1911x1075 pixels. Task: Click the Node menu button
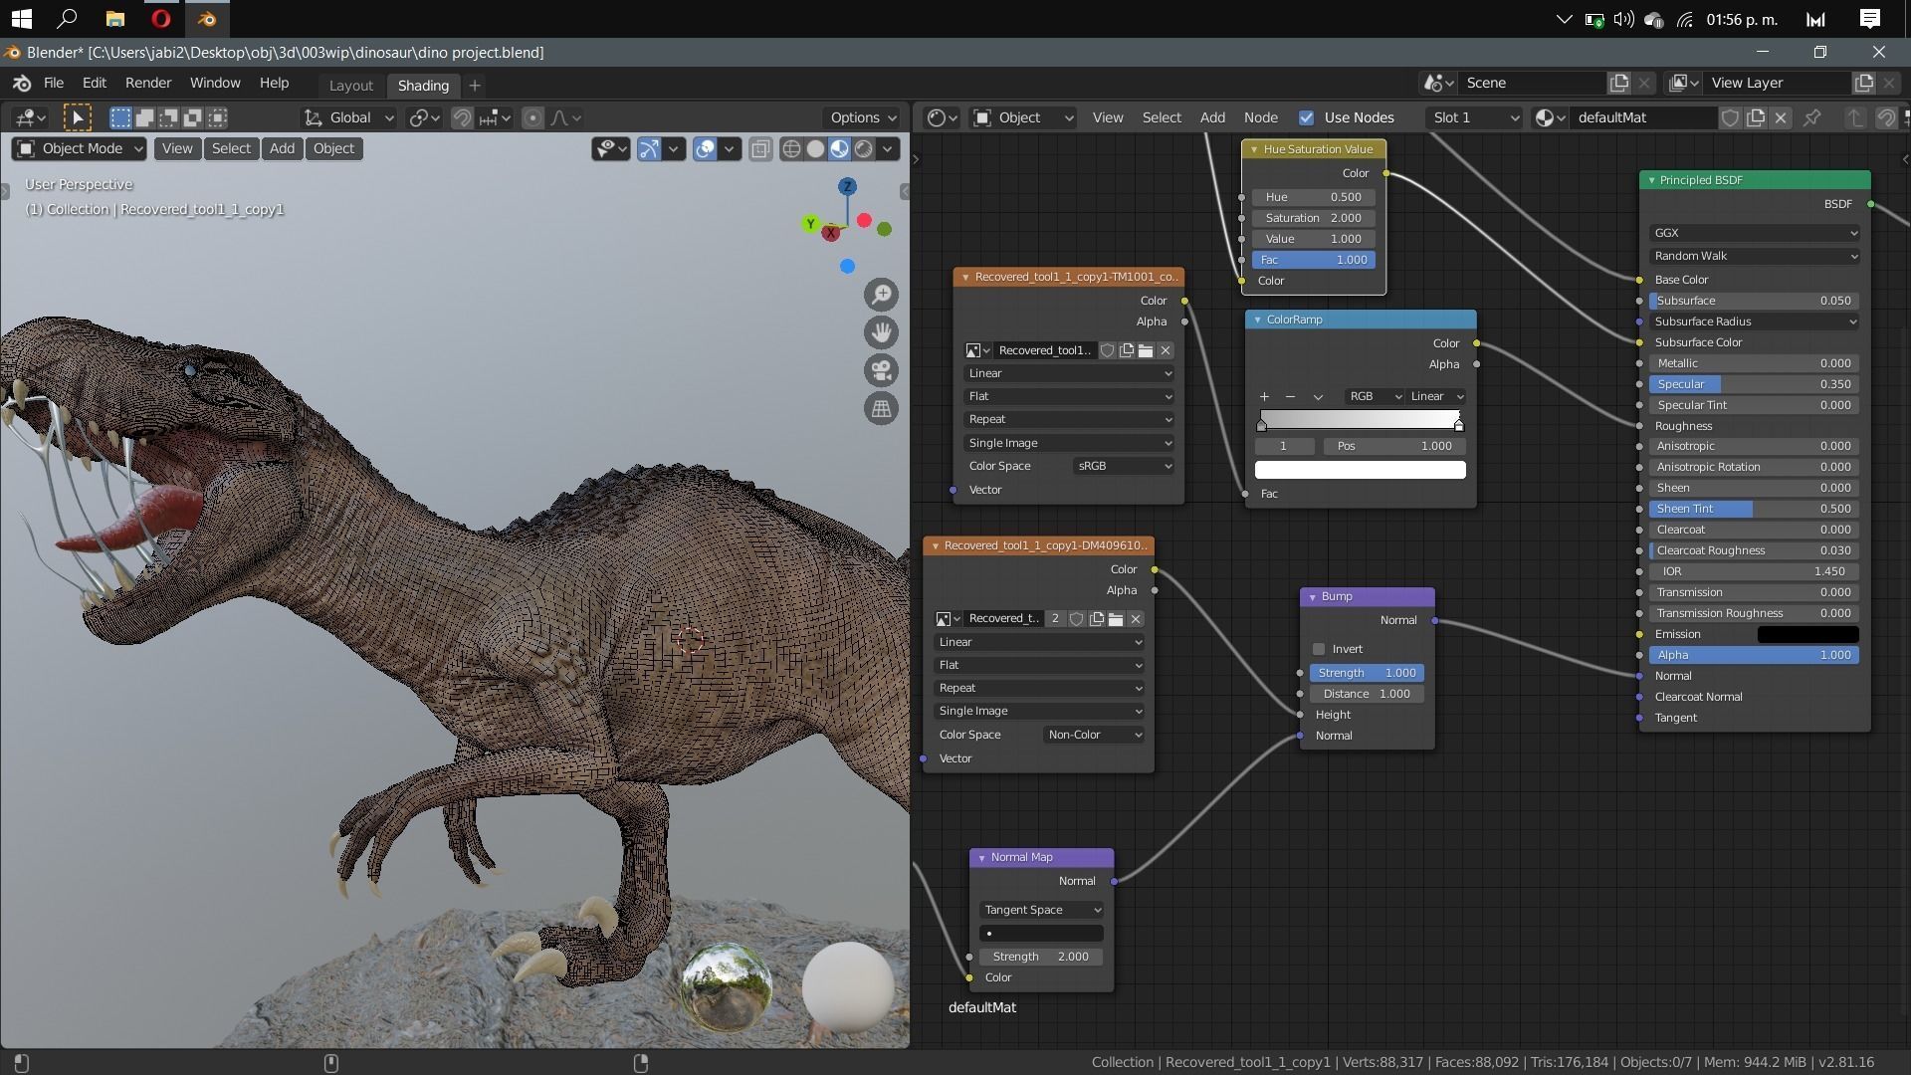pos(1260,117)
